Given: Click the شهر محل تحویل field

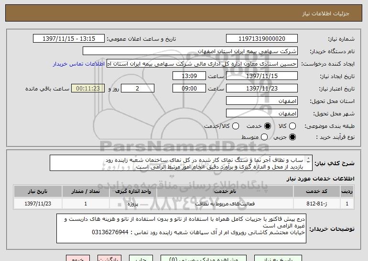Looking at the screenshot, I should (x=262, y=113).
